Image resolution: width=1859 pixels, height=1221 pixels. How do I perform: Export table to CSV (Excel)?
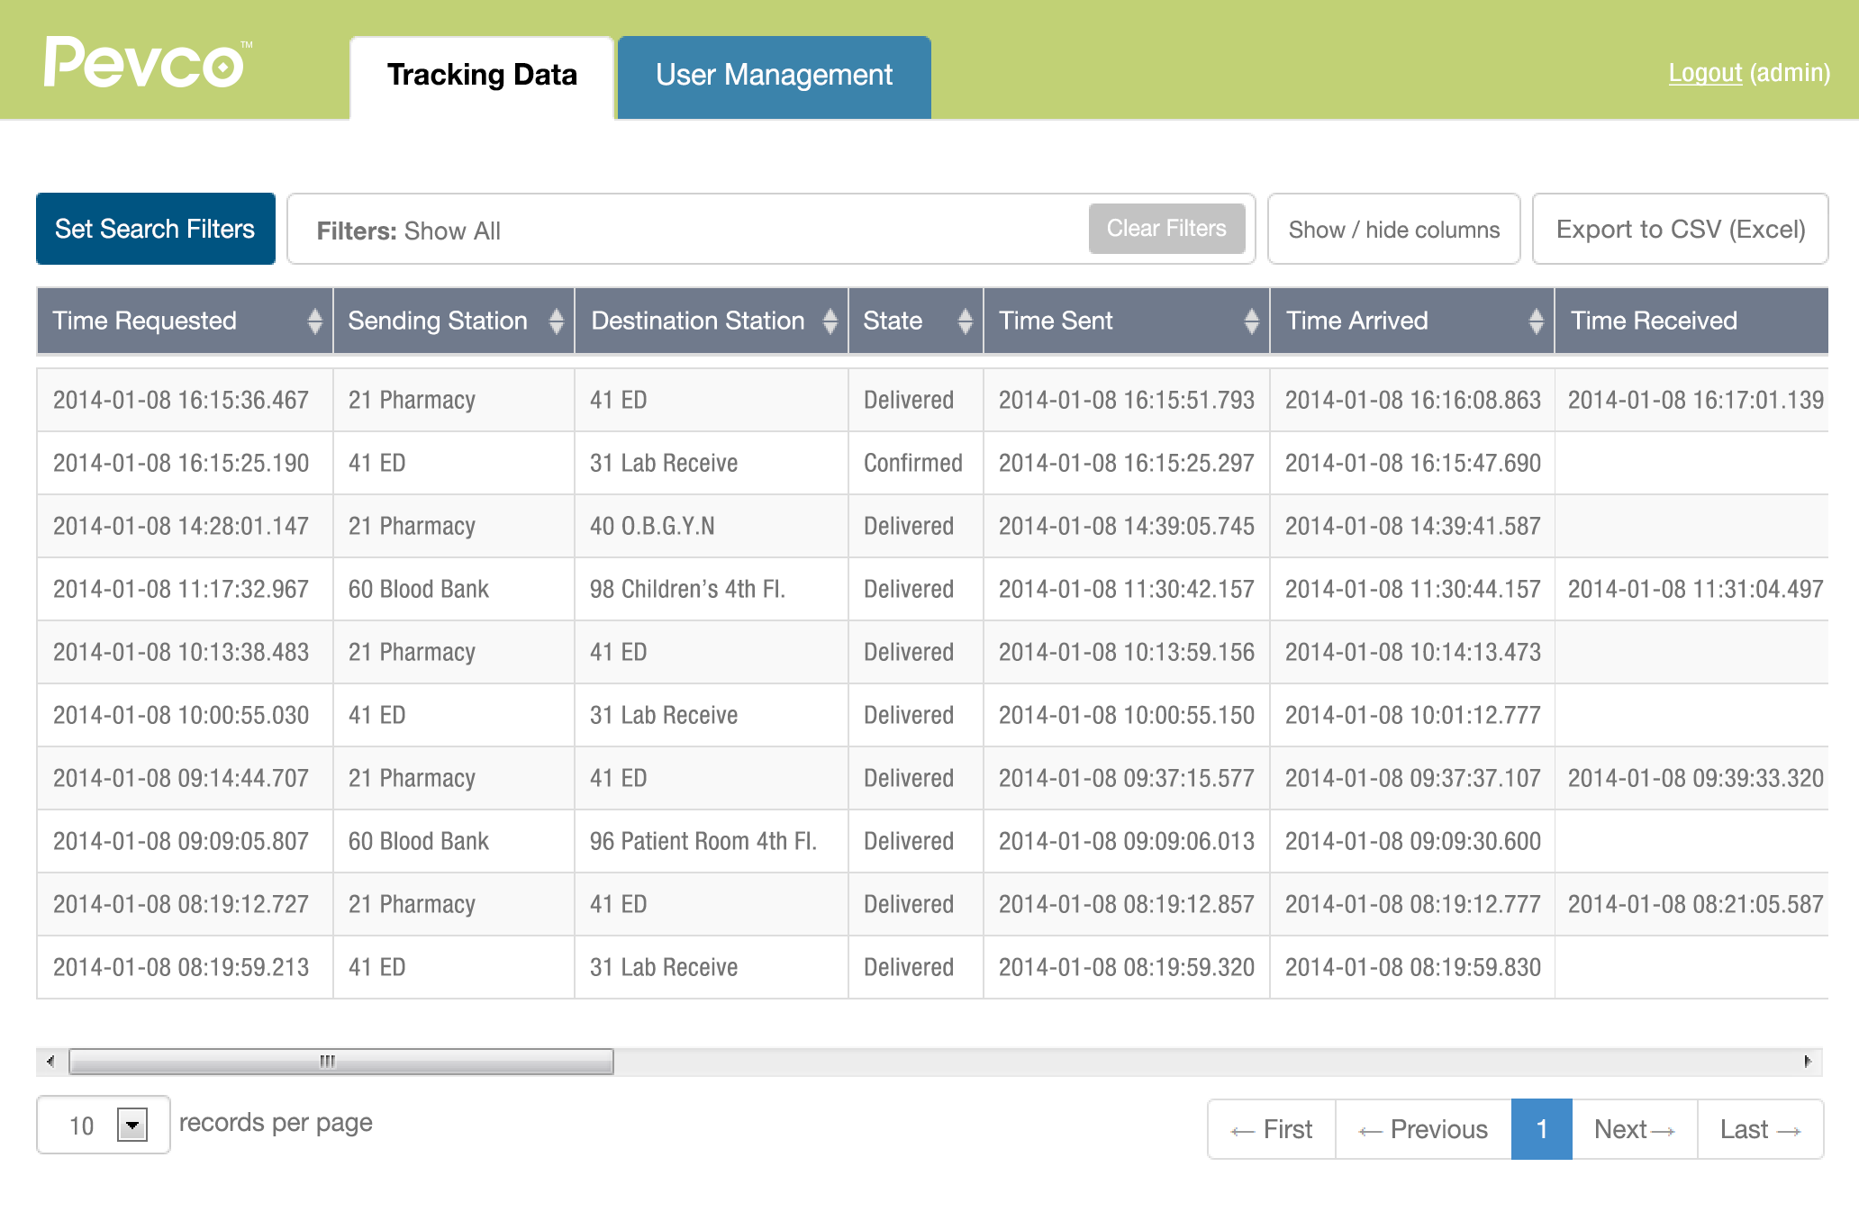[x=1680, y=230]
